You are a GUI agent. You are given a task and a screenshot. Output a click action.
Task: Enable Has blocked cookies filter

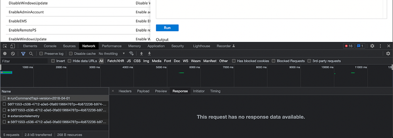[234, 61]
